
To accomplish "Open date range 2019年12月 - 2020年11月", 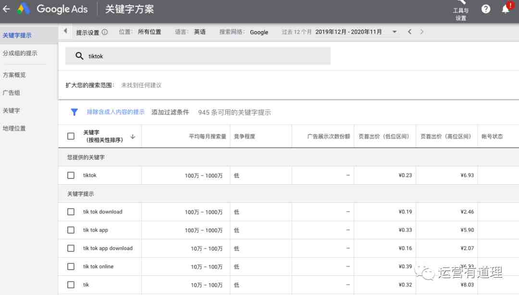I will point(348,32).
